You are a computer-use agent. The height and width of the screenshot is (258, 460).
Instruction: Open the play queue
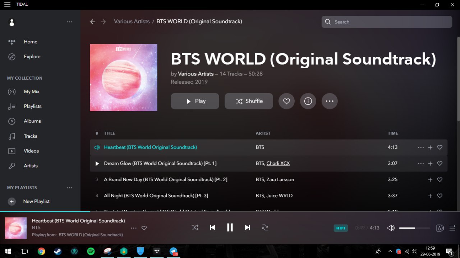(x=452, y=228)
